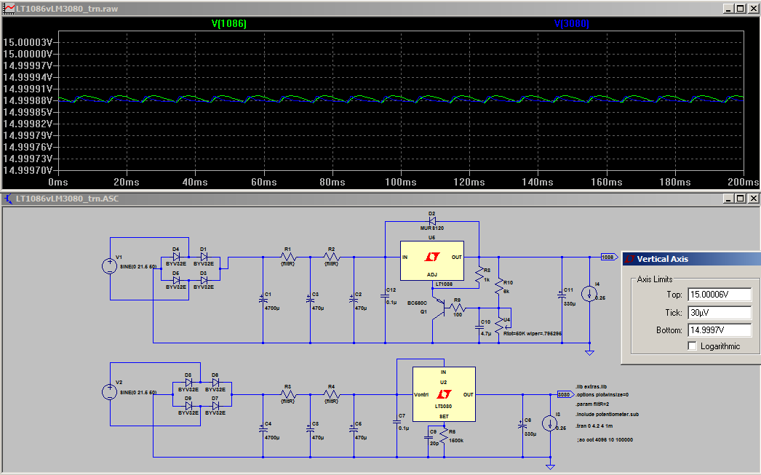Click the .tran 0 4.2 4 1m directive
The image size is (761, 475).
coord(594,426)
